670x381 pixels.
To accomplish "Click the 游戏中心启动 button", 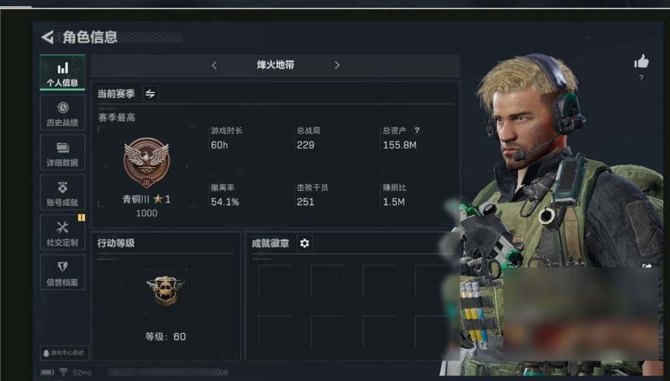I will tap(64, 353).
